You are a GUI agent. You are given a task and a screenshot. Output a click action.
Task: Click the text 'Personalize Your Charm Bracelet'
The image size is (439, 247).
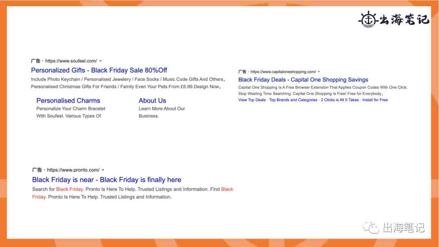click(x=71, y=109)
